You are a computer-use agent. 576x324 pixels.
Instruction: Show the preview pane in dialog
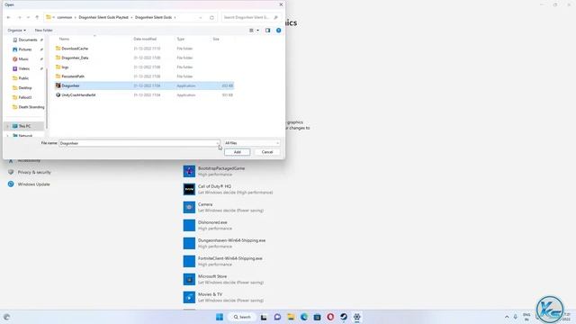click(268, 30)
